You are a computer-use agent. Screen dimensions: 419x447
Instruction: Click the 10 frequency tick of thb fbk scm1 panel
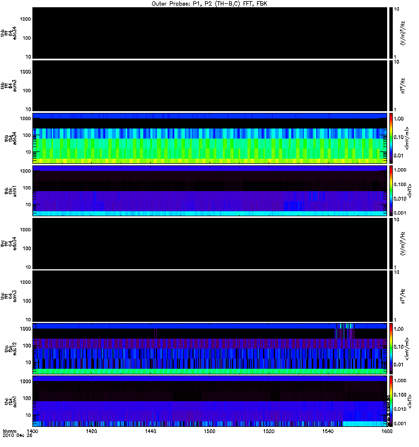point(28,205)
